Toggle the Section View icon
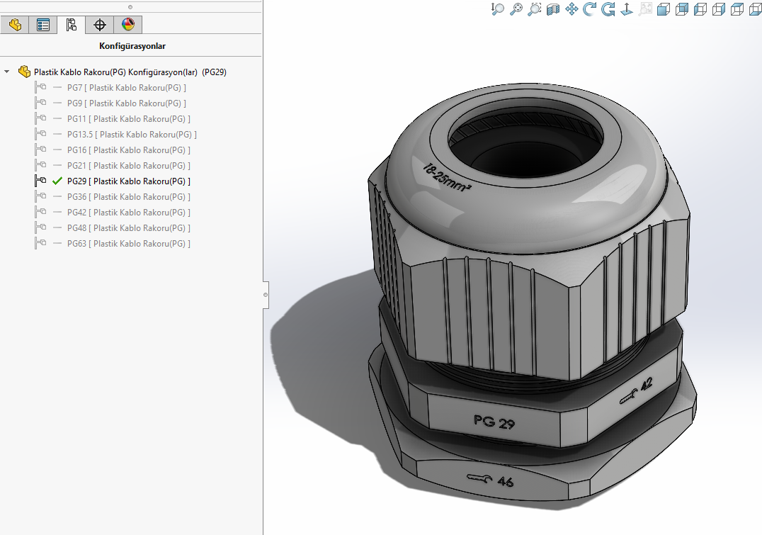This screenshot has width=762, height=535. [553, 9]
